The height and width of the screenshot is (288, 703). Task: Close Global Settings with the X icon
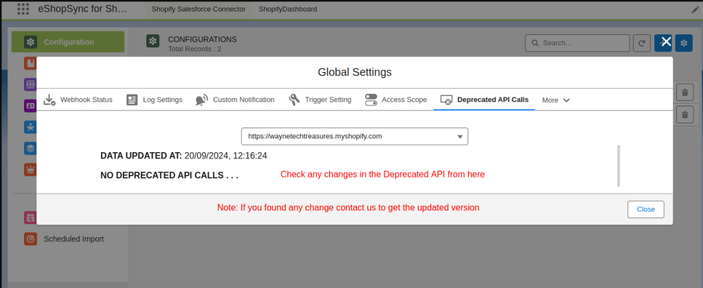[x=665, y=41]
